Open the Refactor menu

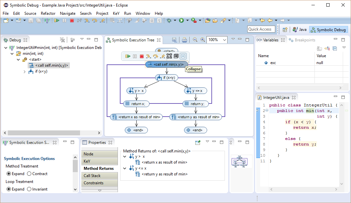pos(48,13)
